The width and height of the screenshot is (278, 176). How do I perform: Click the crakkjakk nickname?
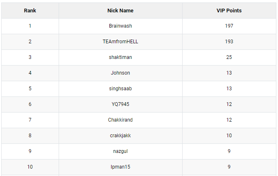pyautogui.click(x=120, y=136)
